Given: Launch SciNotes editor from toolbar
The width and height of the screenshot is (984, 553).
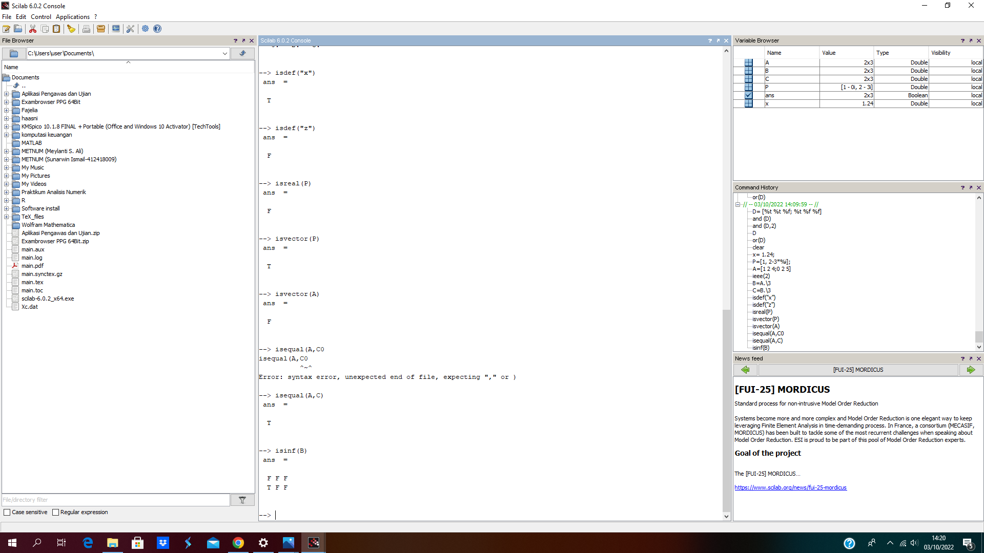Looking at the screenshot, I should (x=7, y=29).
